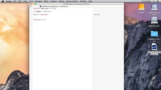The width and height of the screenshot is (161, 90).
Task: Open the View menu
Action: (25, 1)
